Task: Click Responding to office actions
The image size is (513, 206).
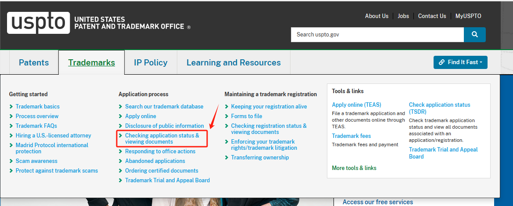Action: point(160,152)
